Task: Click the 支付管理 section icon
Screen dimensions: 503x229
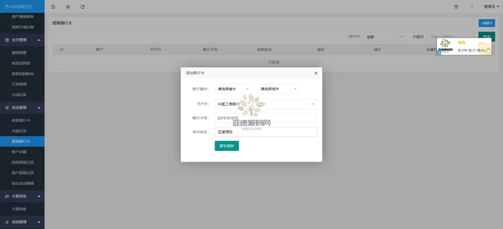Action: [7, 40]
